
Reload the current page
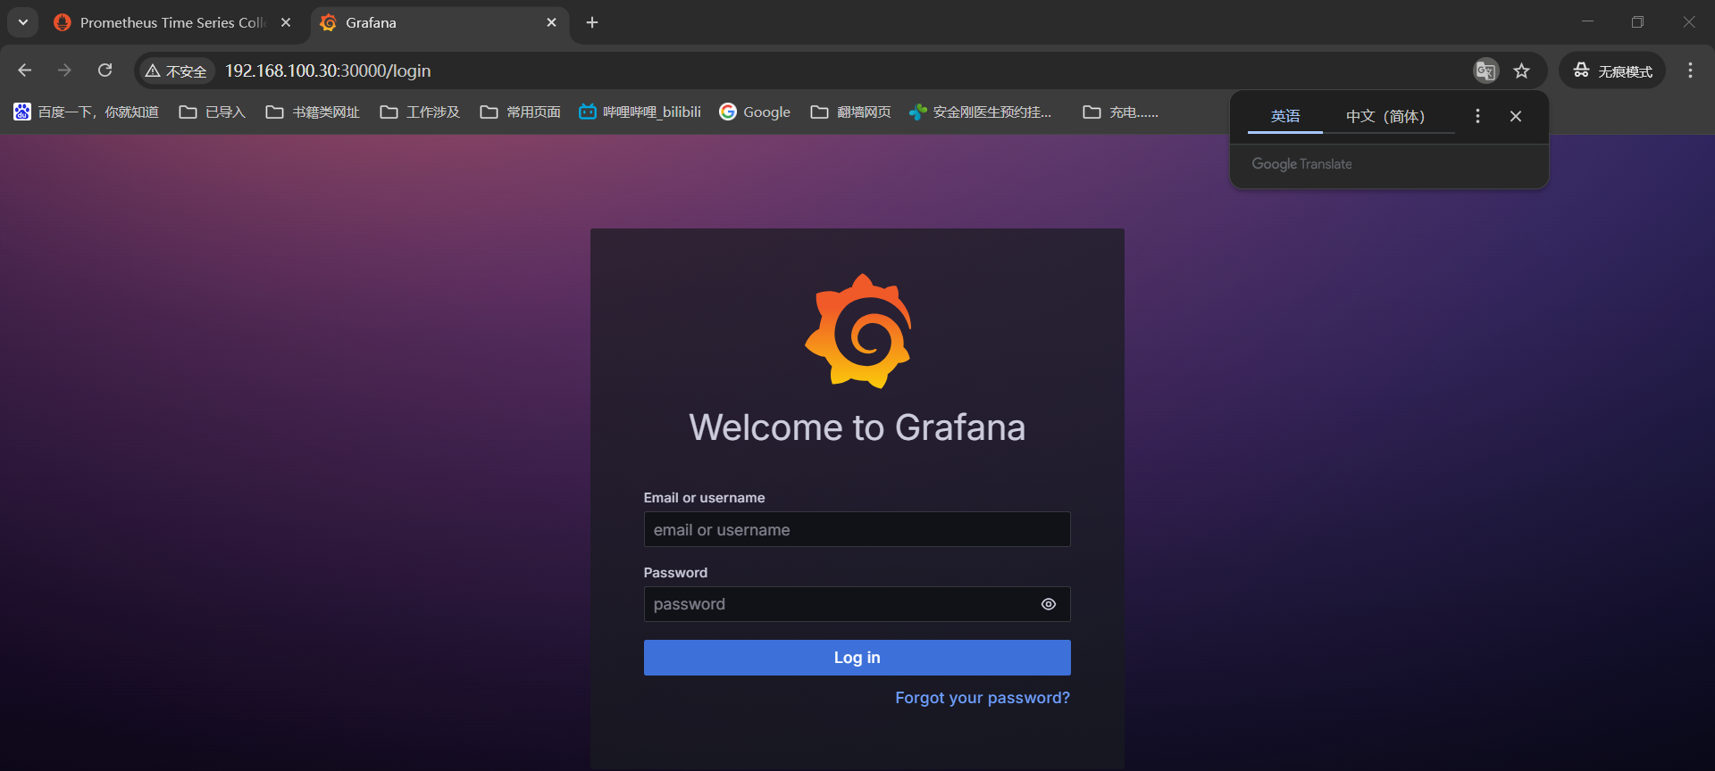click(105, 70)
